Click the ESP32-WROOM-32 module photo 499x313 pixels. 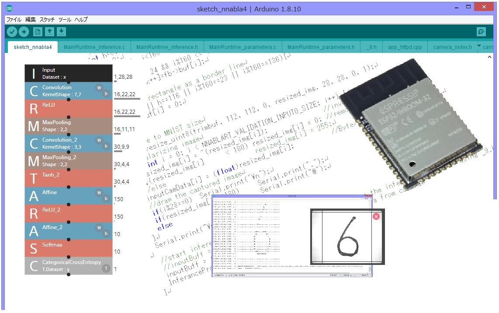tap(411, 124)
